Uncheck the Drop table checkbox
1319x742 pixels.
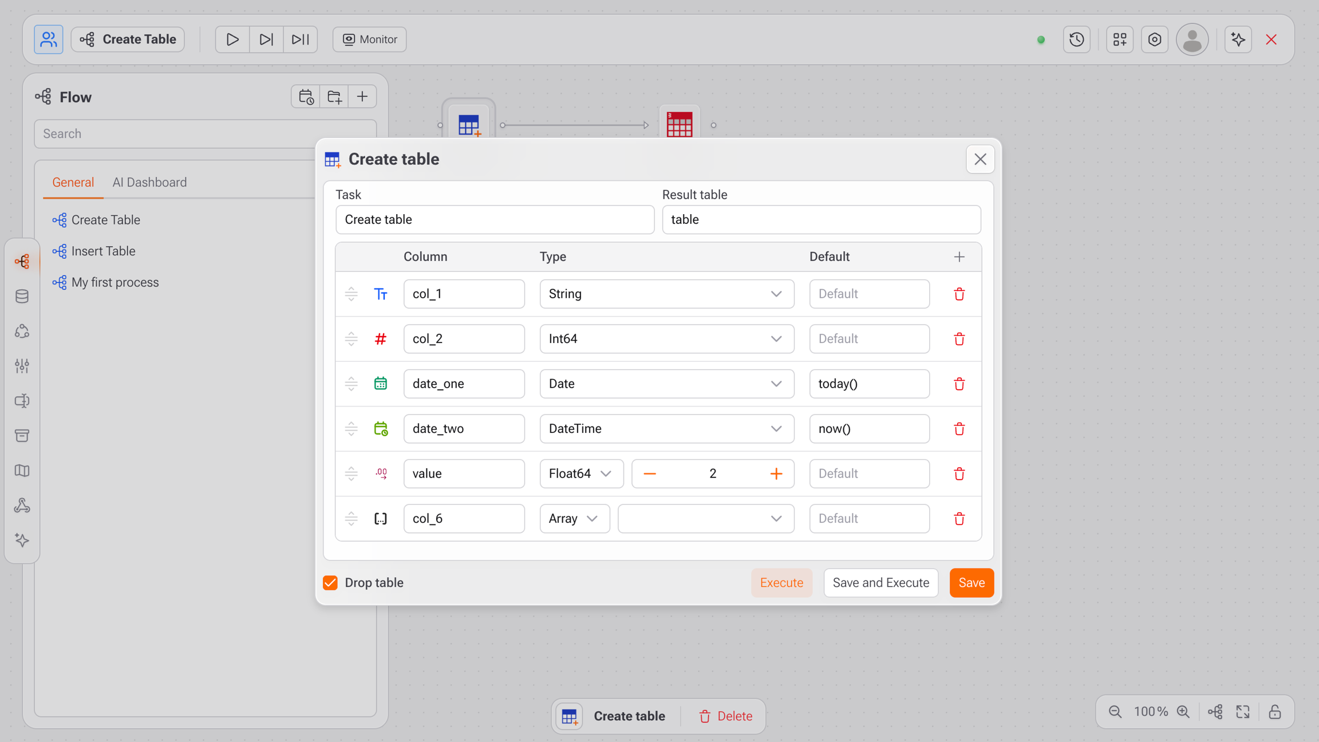330,583
